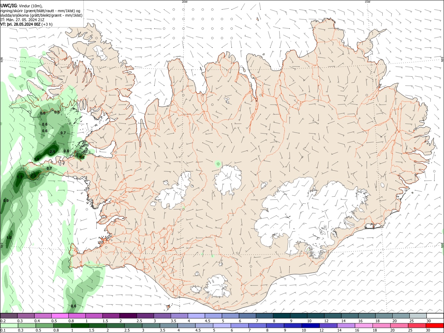Screen dimensions: 444x333
Task: Click the 0.8 precipitation value label
Action: point(66,151)
